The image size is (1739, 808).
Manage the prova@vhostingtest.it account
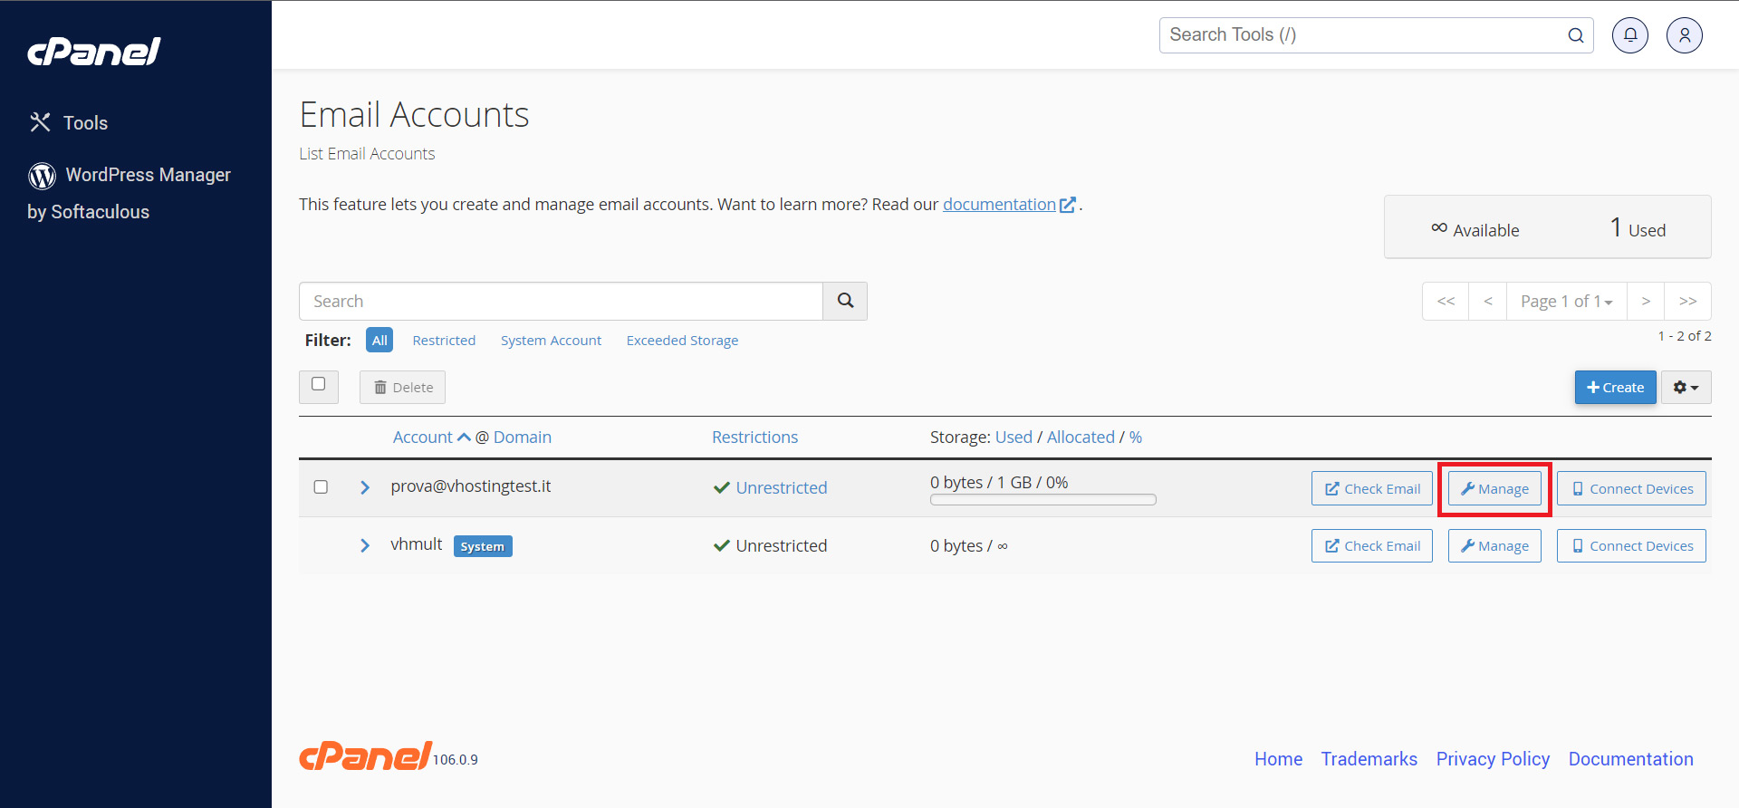(x=1494, y=488)
